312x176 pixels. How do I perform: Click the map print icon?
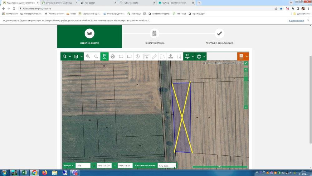pos(199,57)
